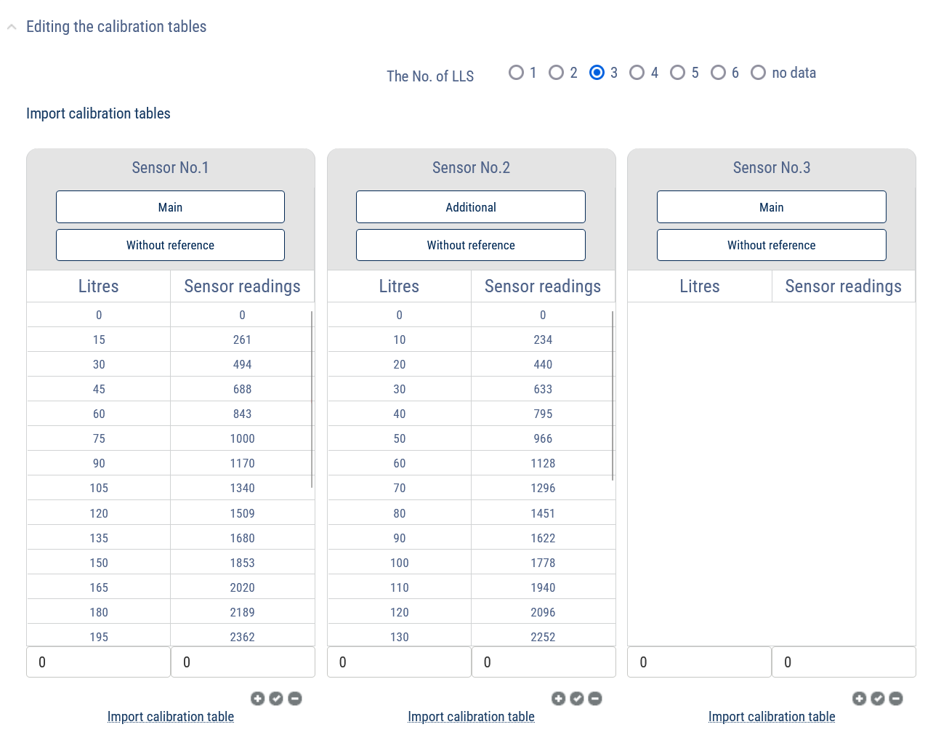Open Sensor No.3 Main type dropdown

(772, 207)
